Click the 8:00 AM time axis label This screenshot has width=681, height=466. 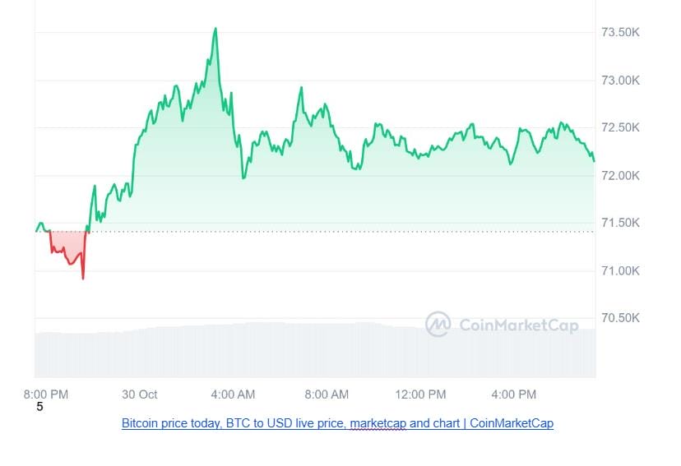coord(327,394)
